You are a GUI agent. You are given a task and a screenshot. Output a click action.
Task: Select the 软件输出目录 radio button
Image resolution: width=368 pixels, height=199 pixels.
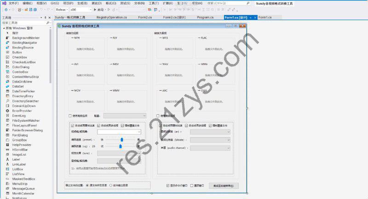point(111,185)
